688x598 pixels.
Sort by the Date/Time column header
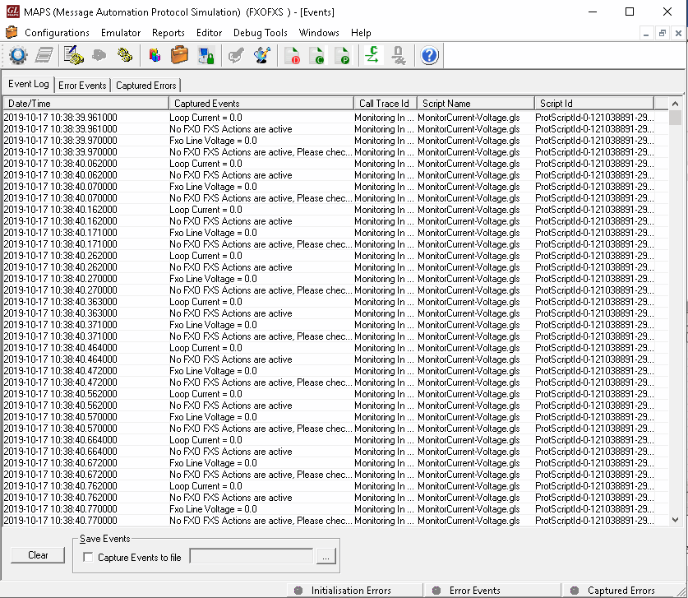86,103
